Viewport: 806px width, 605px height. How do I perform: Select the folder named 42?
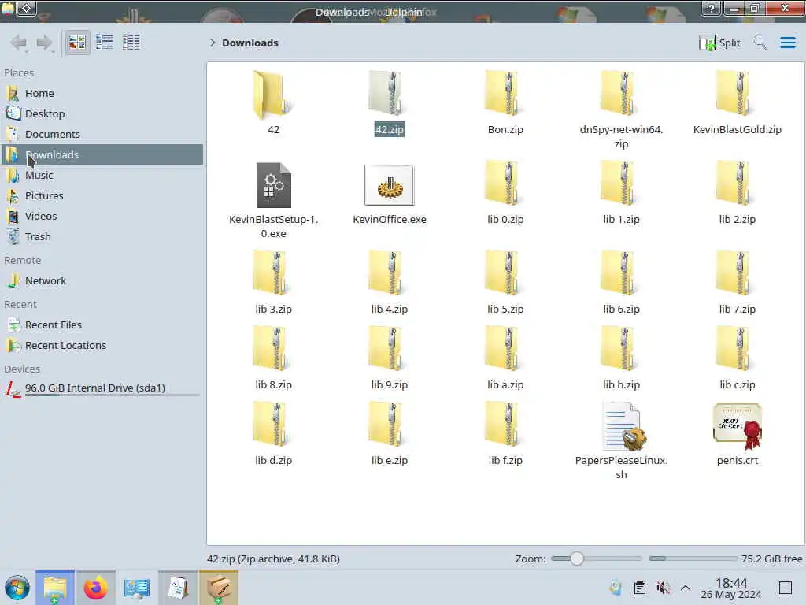pos(273,103)
